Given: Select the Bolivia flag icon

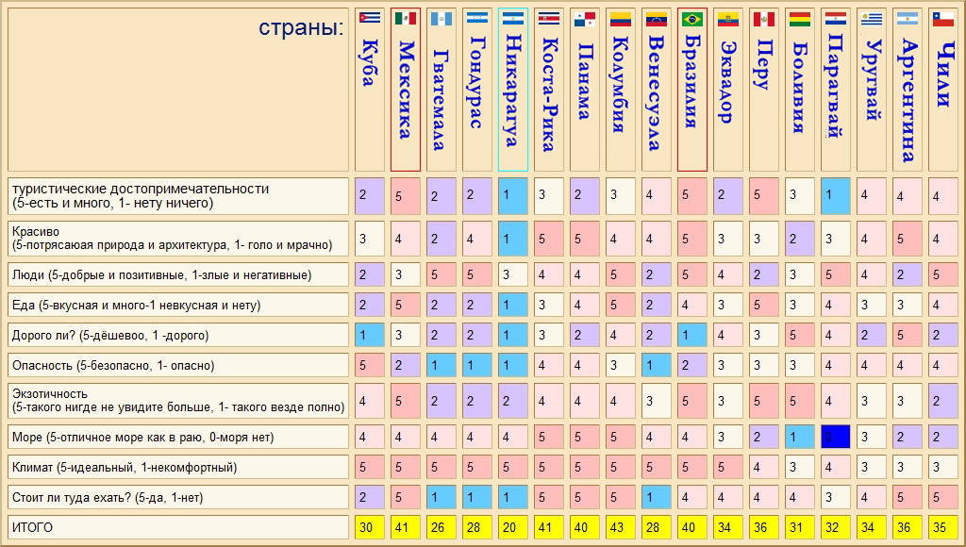Looking at the screenshot, I should coord(800,19).
